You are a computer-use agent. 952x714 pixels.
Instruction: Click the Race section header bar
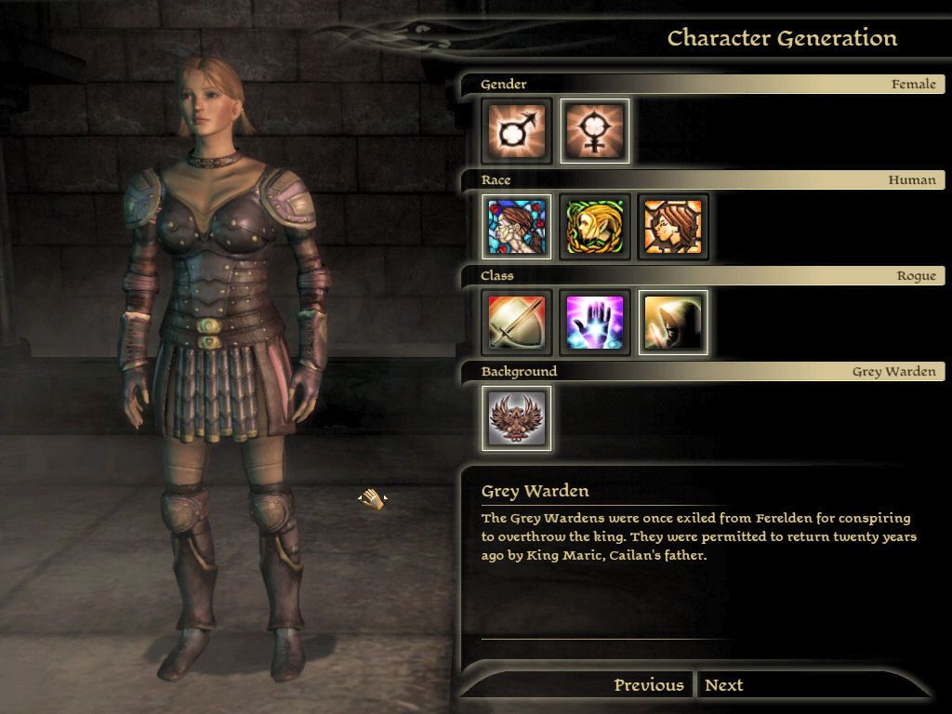click(x=703, y=179)
